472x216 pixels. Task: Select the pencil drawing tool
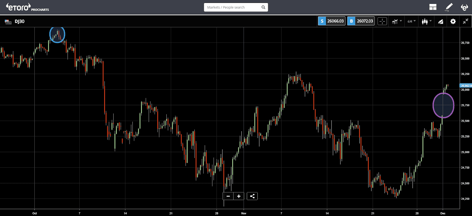point(449,7)
